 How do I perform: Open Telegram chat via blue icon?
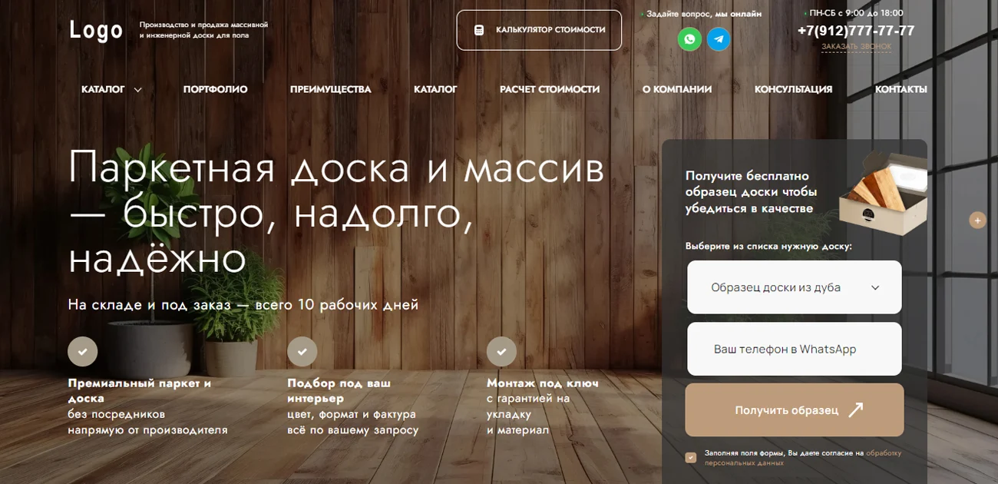(x=719, y=39)
